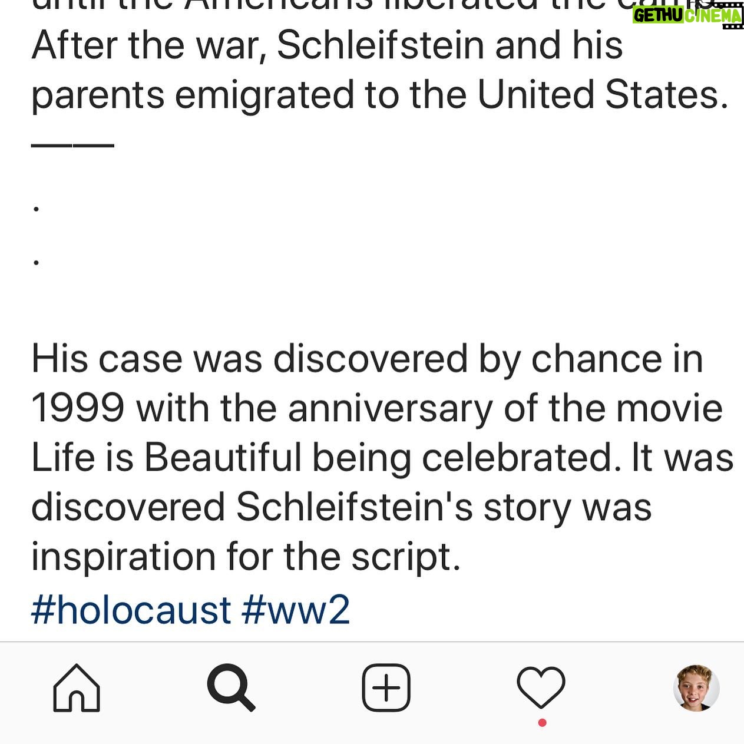Screen dimensions: 744x744
Task: Click "His case was discovered" sentence start
Action: 249,359
